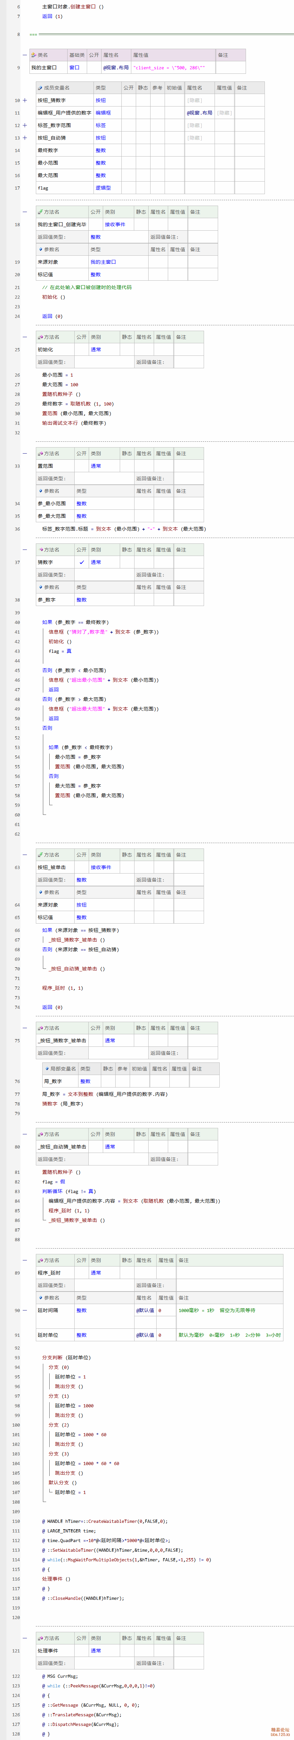Click method icon above 处理事件 row
Screen dimensions: 294x1740
coord(40,1638)
